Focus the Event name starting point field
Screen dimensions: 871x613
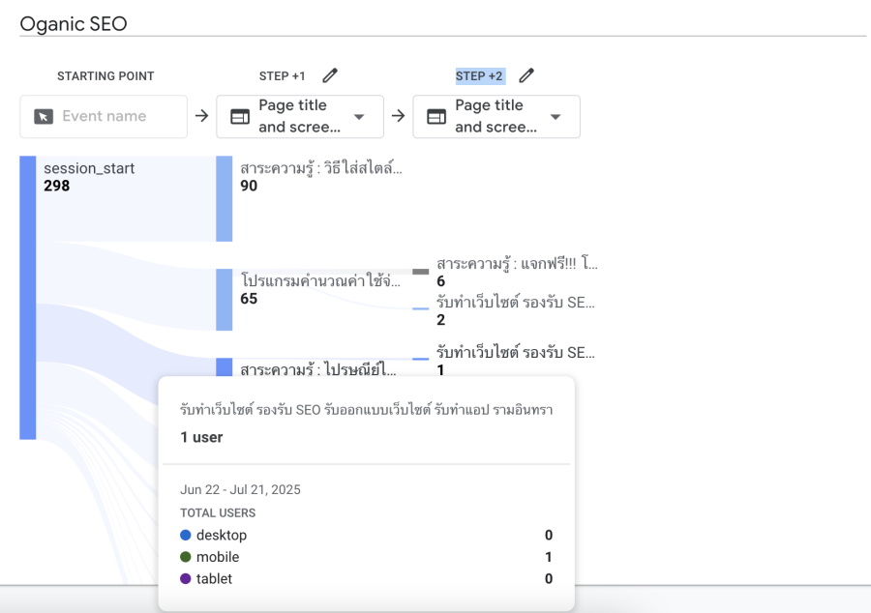116,116
